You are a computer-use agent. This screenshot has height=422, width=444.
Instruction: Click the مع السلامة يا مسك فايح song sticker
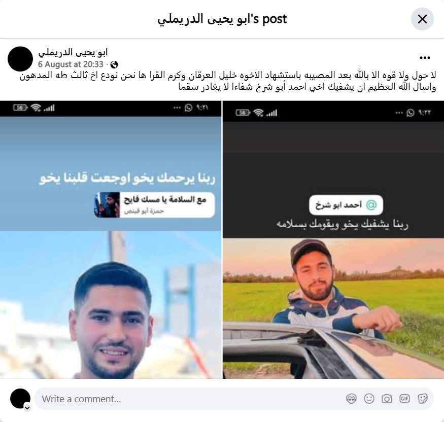(x=155, y=204)
